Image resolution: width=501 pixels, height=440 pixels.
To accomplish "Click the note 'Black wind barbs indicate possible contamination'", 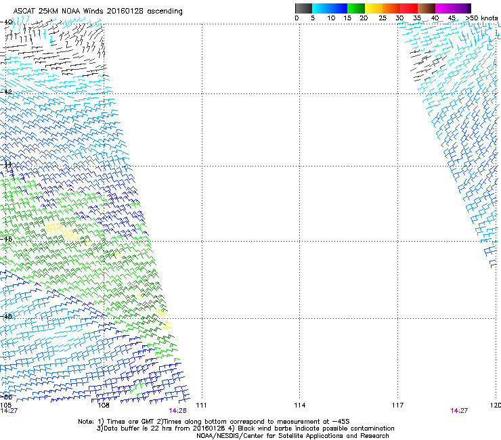I will point(316,428).
